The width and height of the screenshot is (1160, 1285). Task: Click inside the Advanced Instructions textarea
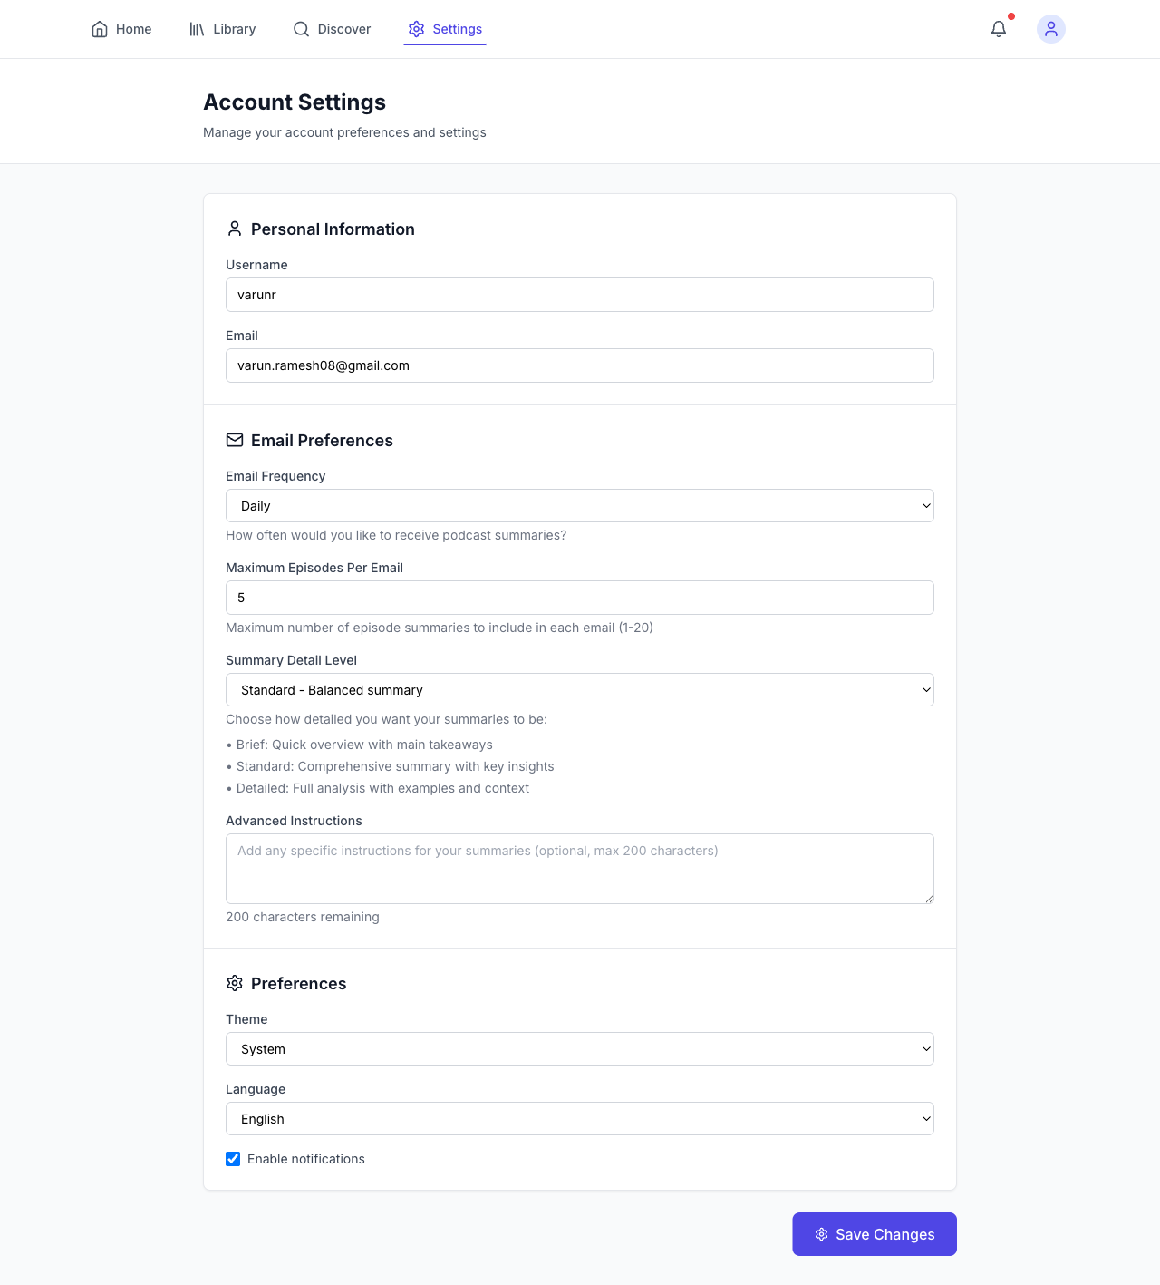tap(579, 868)
